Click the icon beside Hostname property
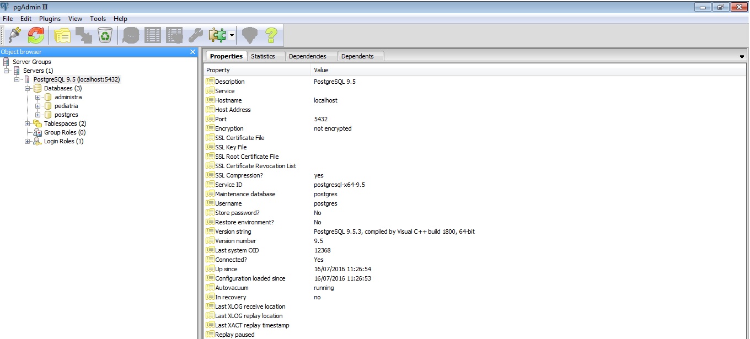This screenshot has height=339, width=750. coord(210,100)
